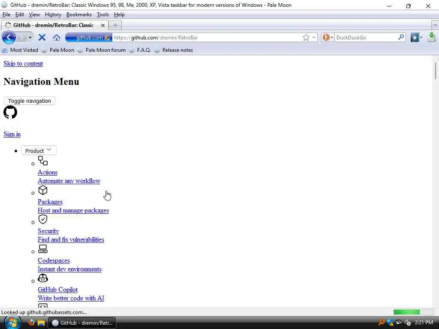
Task: Open the list all tabs dropdown
Action: (x=435, y=25)
